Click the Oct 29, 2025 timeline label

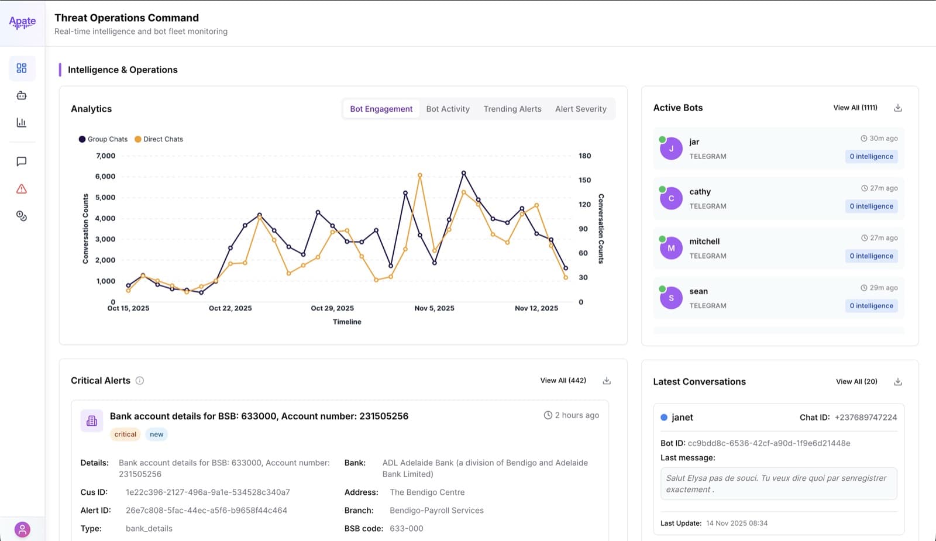[332, 308]
